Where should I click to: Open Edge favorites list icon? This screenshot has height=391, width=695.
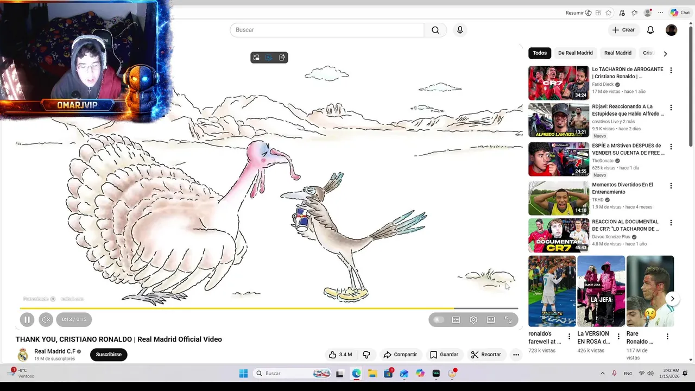pyautogui.click(x=634, y=13)
